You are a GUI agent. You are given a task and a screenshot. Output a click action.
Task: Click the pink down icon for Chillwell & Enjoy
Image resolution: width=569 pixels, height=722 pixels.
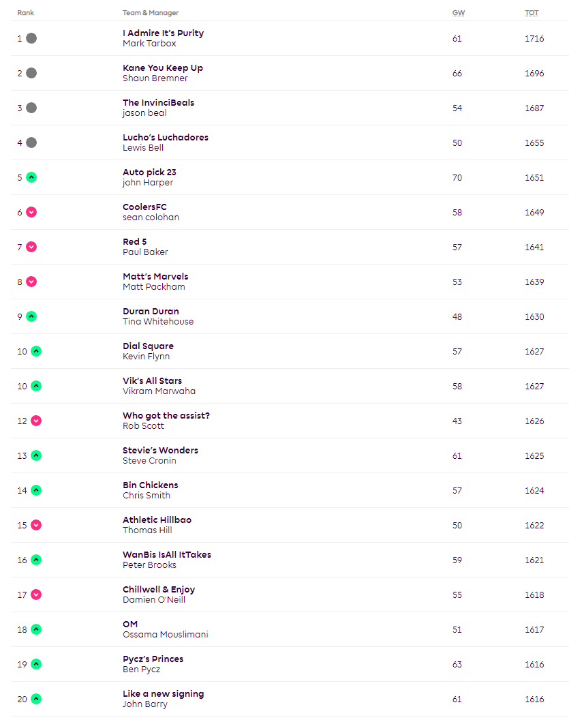click(x=36, y=595)
